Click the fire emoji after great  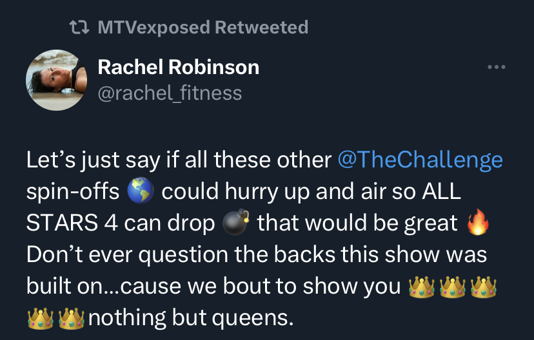point(478,222)
